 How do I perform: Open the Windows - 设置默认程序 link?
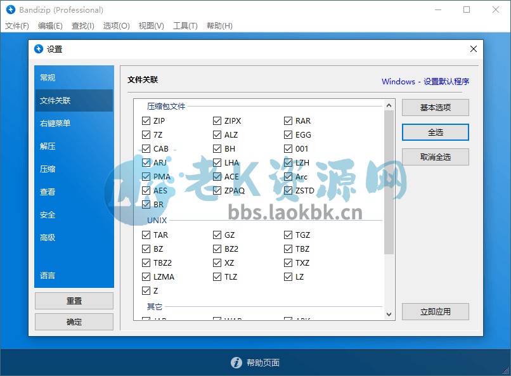click(425, 81)
